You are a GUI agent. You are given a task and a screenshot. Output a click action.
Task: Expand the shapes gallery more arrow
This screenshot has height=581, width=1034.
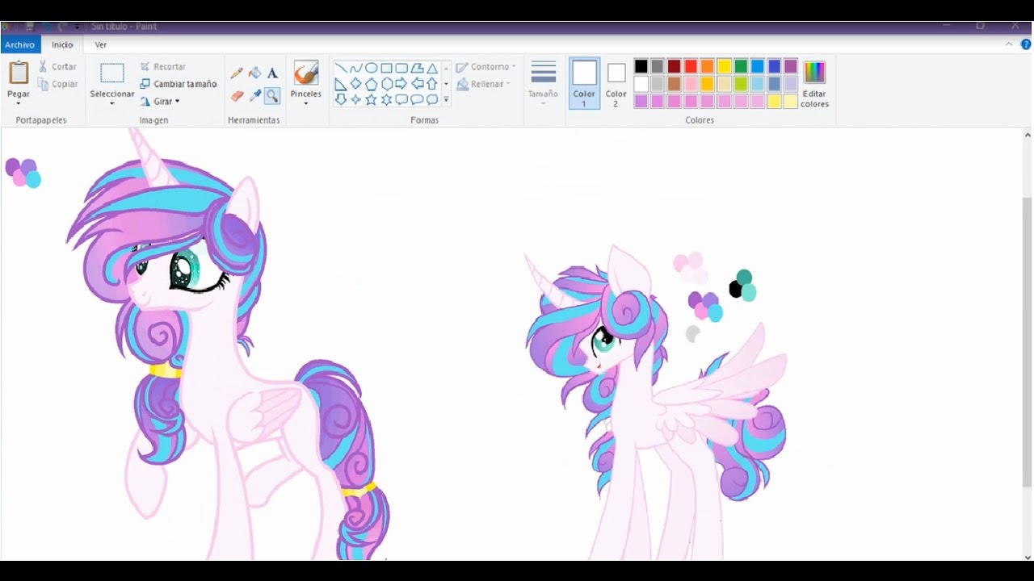[446, 99]
